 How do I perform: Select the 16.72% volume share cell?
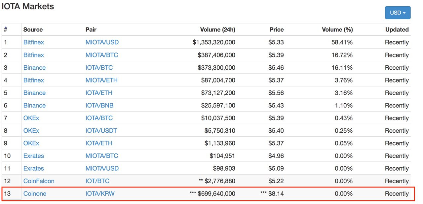tap(342, 55)
